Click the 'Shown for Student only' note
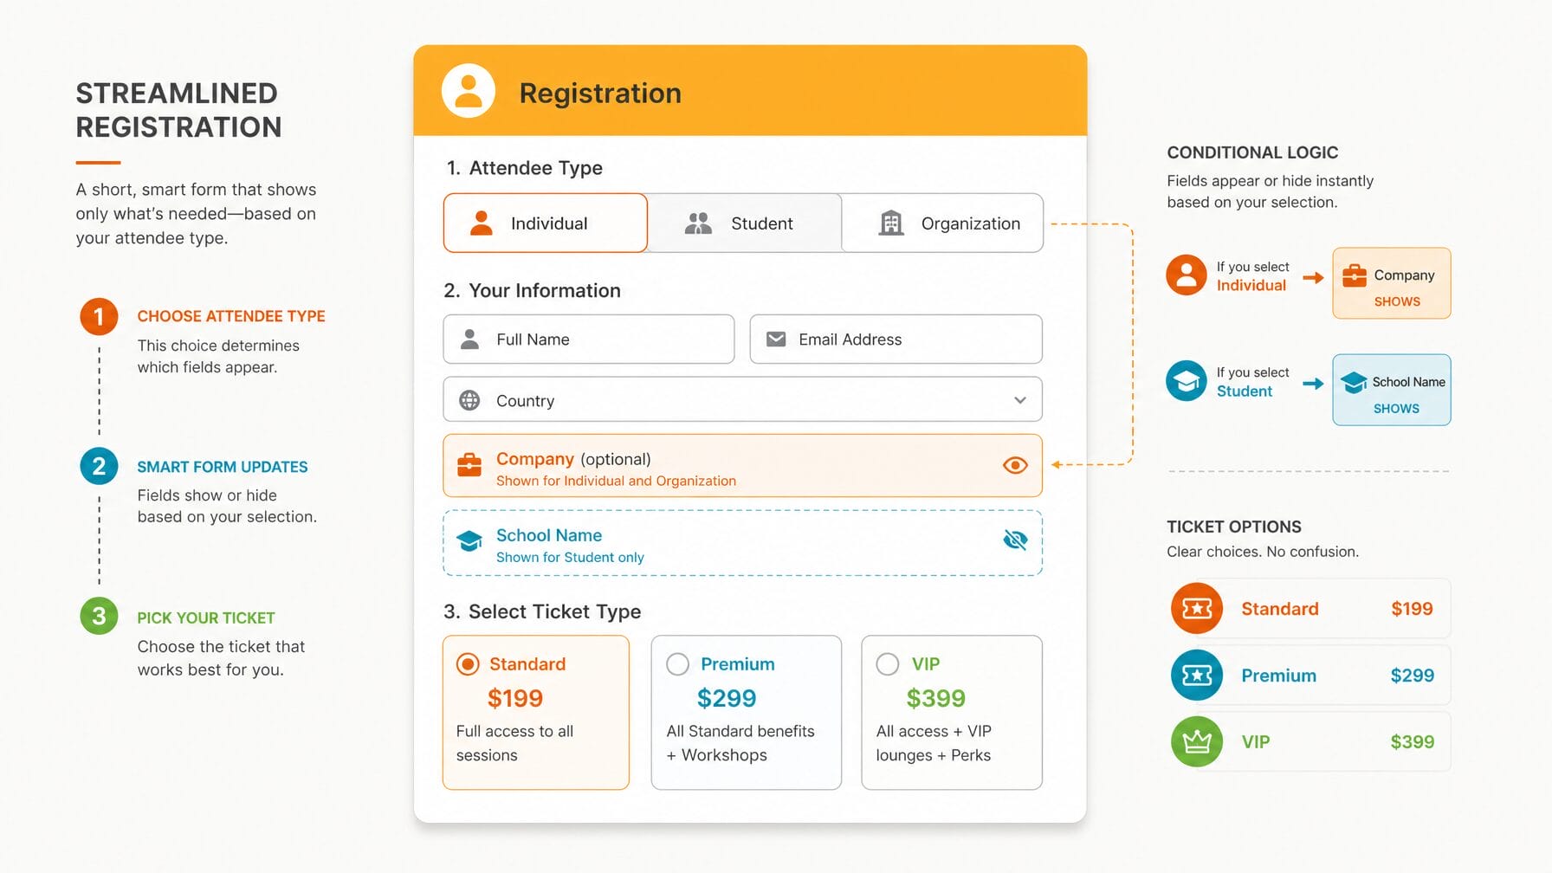 pos(570,557)
